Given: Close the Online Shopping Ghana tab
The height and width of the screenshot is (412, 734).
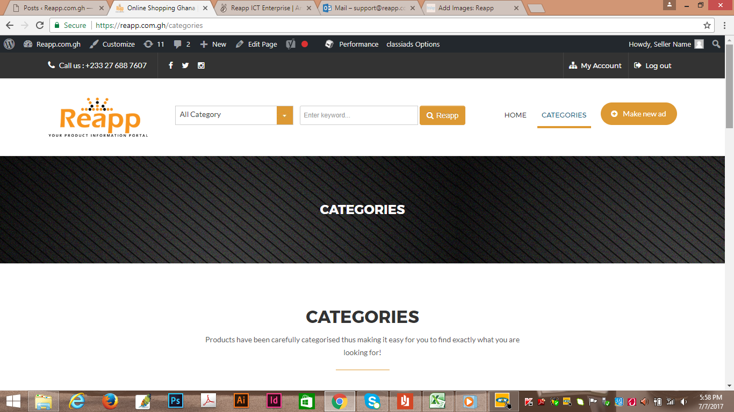Looking at the screenshot, I should click(x=205, y=8).
